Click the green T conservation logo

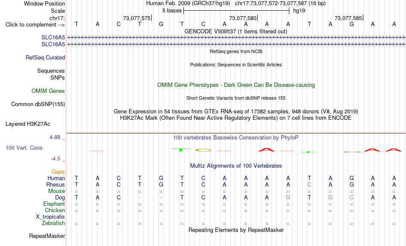(181, 150)
